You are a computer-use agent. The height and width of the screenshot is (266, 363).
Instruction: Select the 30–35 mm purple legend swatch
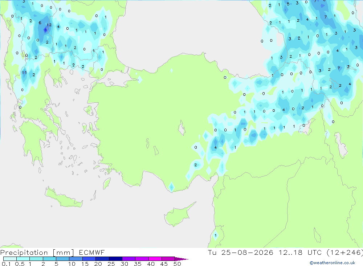pos(129,259)
